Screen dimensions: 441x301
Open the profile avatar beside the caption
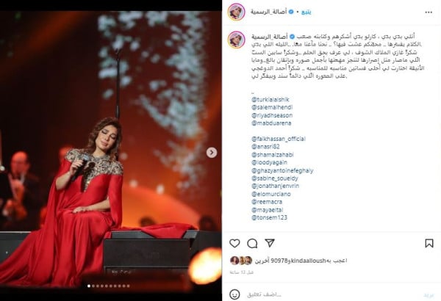point(236,40)
